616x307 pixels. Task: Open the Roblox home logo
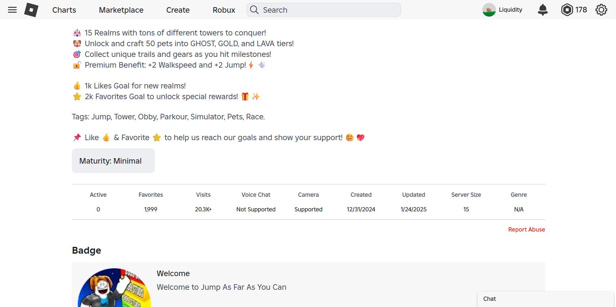pos(31,10)
